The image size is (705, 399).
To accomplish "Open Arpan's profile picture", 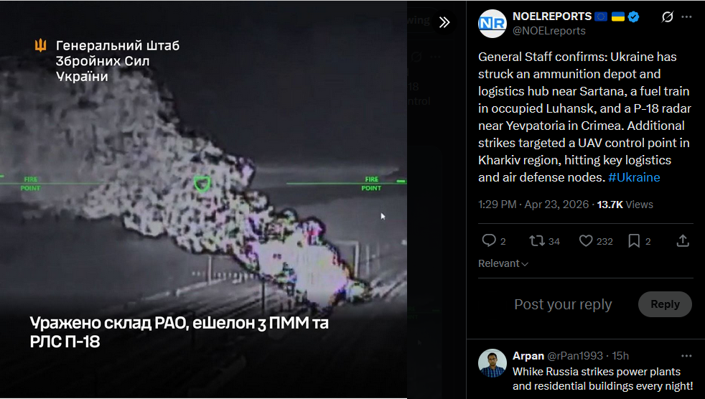I will 492,363.
